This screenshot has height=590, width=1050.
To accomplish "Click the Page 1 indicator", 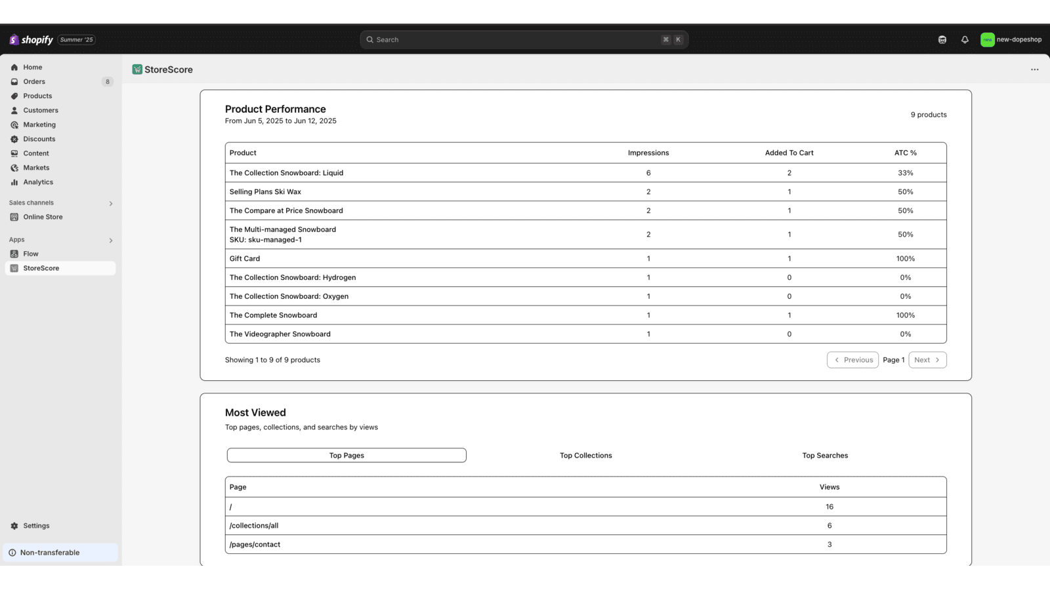I will point(894,360).
